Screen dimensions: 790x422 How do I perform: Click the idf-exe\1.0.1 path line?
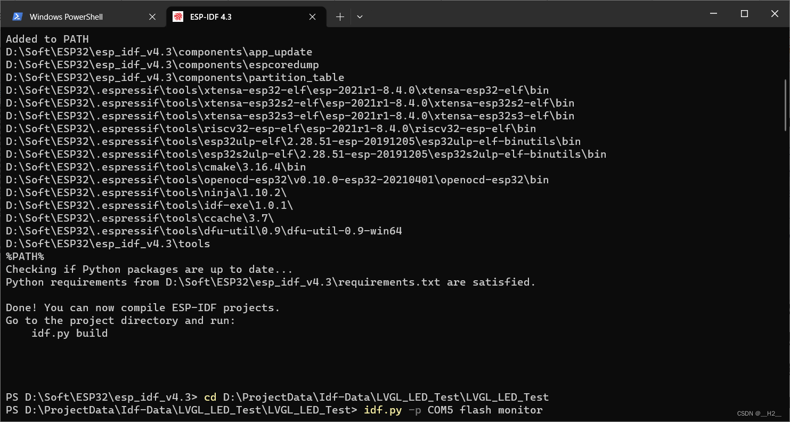pyautogui.click(x=150, y=205)
